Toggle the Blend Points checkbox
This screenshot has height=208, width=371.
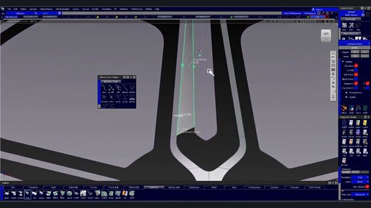point(356,79)
